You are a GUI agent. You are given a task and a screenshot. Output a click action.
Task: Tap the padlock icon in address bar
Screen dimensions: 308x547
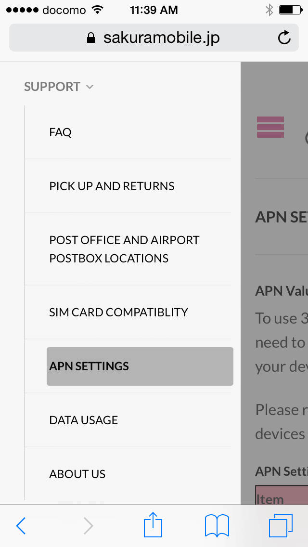[x=91, y=38]
